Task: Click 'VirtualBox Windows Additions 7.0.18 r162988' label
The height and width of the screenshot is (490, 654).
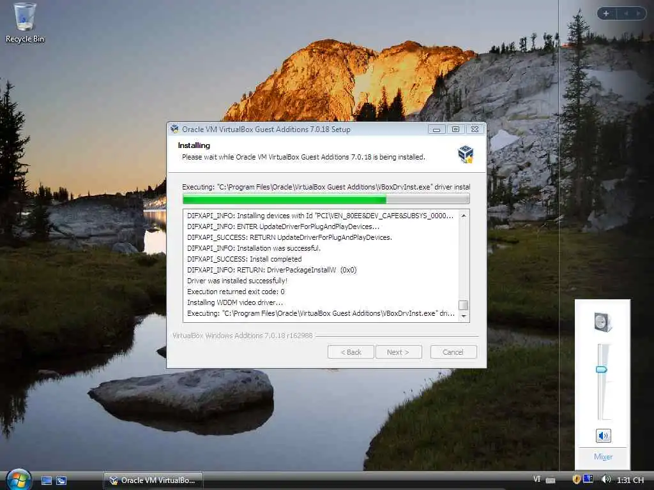Action: (242, 336)
